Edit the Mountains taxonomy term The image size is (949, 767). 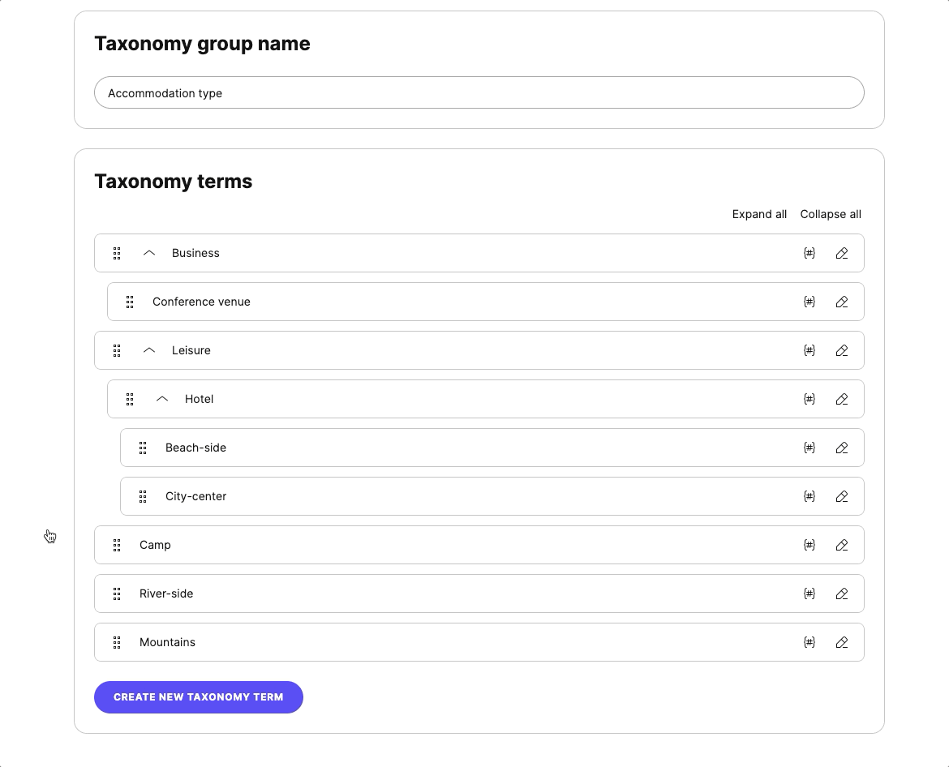click(x=841, y=642)
